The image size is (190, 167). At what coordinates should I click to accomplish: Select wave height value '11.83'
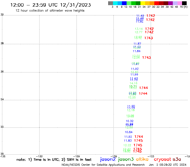click(x=128, y=141)
